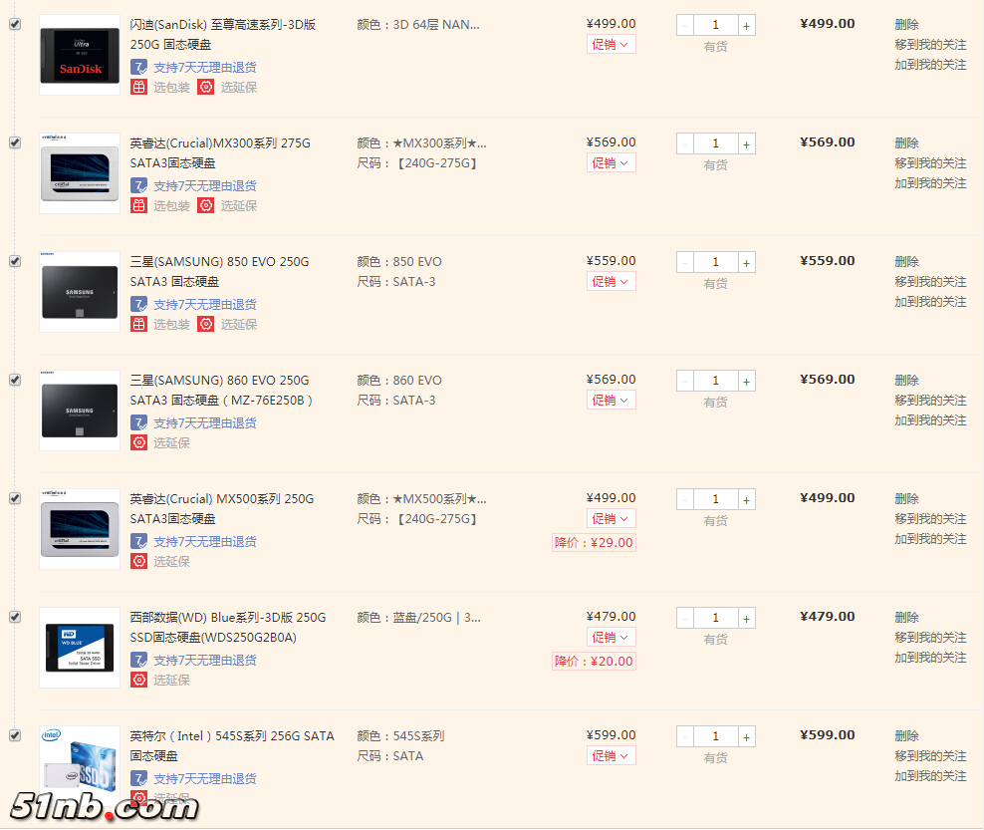
Task: Open 三星(SAMSUNG) 860 EVO 250G product title
Action: 221,391
